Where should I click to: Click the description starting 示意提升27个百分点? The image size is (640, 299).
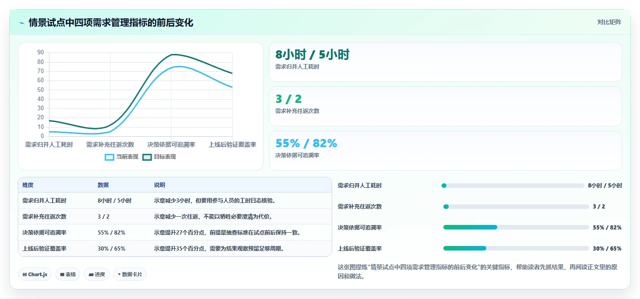[227, 233]
